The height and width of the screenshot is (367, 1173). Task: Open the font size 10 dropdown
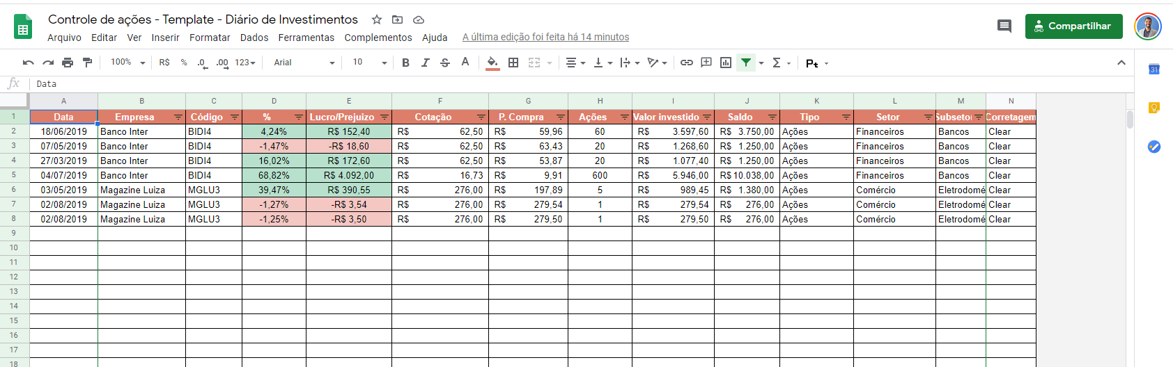[369, 63]
